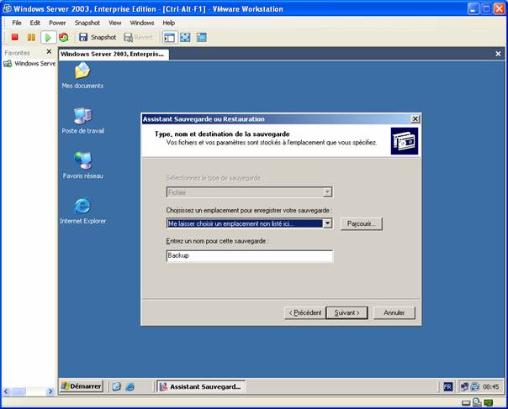Click the 08:45 taskbar clock
The image size is (508, 409).
click(x=491, y=386)
